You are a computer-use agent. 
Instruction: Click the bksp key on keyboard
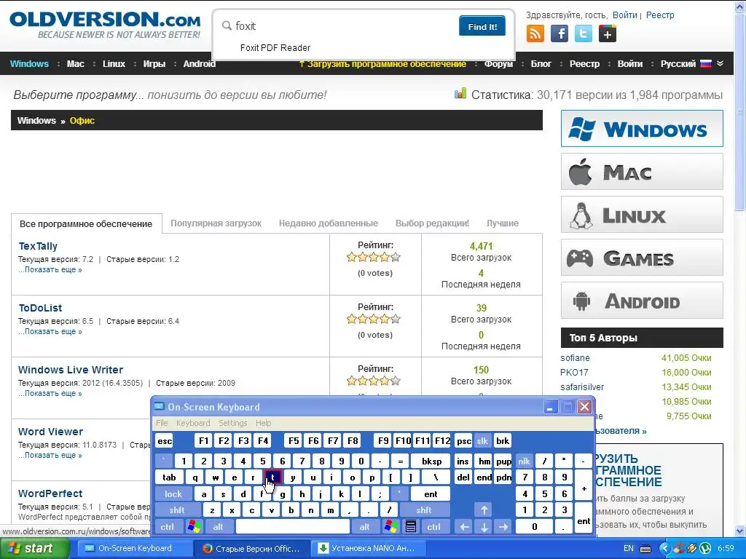click(432, 461)
